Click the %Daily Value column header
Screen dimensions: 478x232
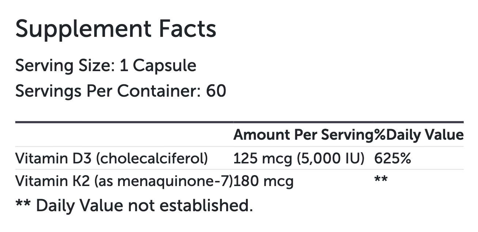click(x=419, y=135)
